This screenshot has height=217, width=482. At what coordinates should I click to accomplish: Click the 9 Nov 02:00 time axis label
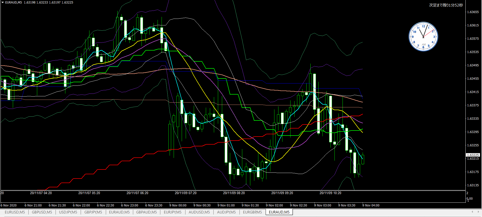pyautogui.click(x=274, y=205)
